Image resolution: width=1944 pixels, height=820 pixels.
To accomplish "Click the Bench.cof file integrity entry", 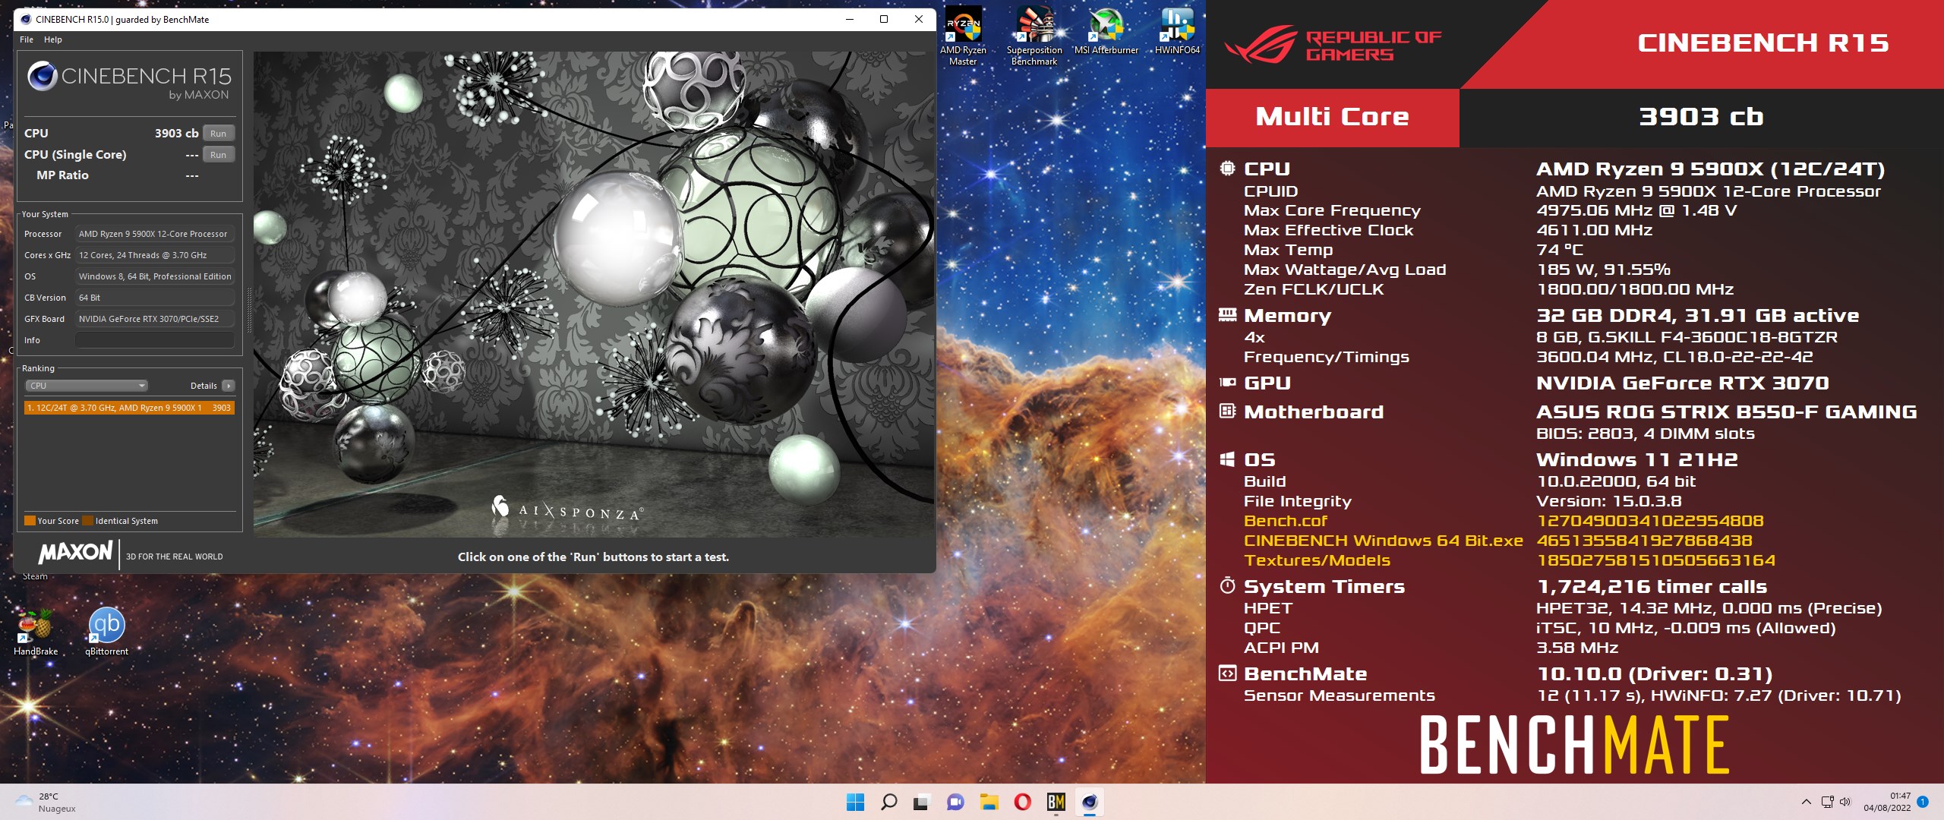I will [x=1285, y=521].
